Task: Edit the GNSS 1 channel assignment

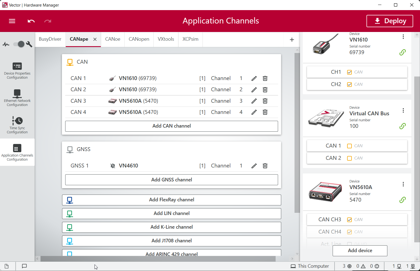Action: 254,166
